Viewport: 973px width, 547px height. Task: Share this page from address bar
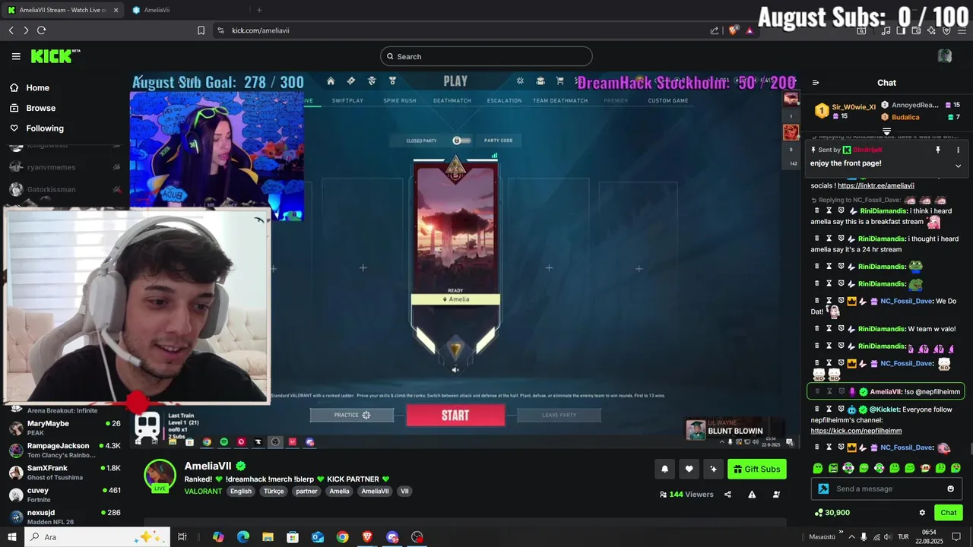click(715, 30)
